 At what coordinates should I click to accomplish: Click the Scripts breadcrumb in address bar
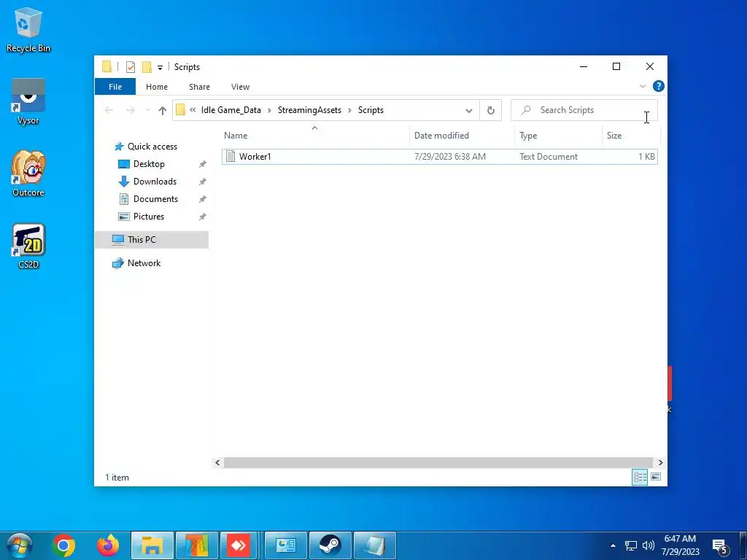click(371, 110)
